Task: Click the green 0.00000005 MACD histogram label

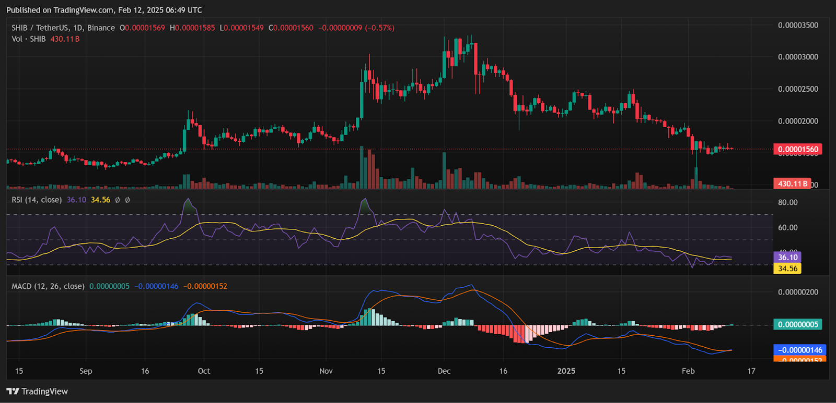Action: [x=798, y=324]
